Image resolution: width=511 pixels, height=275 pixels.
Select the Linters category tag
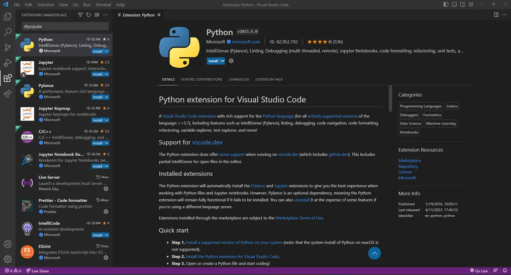click(452, 106)
